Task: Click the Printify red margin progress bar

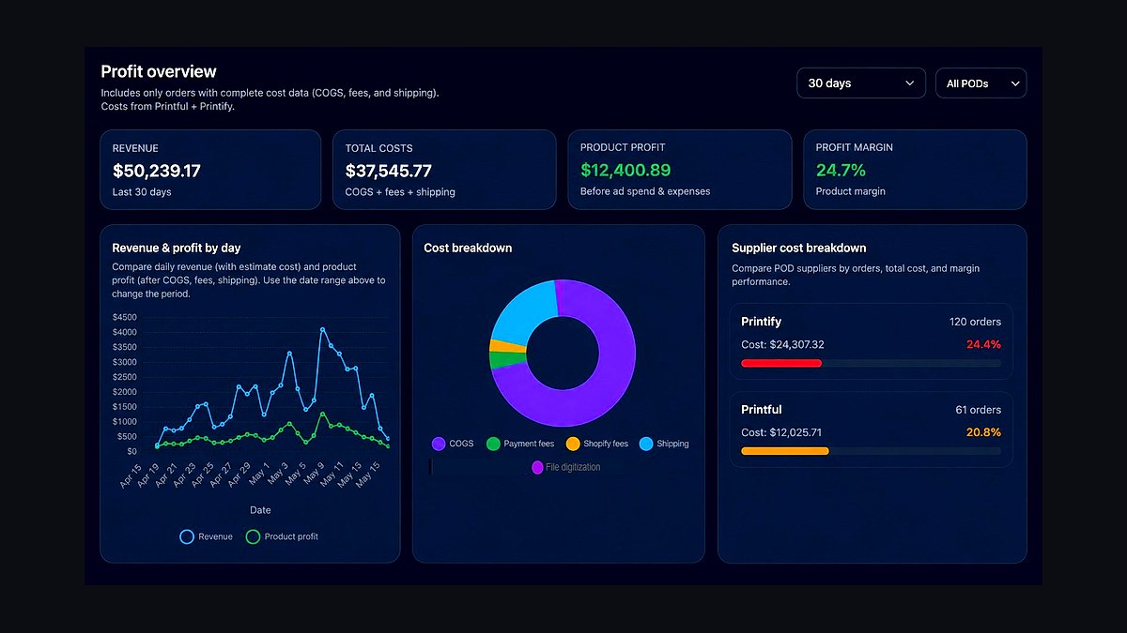Action: pos(781,363)
